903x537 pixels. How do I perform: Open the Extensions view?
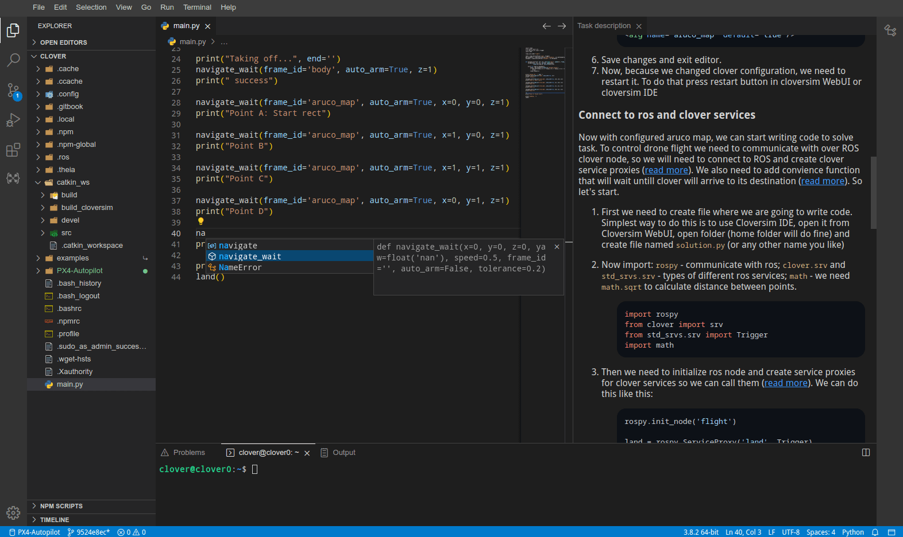click(13, 150)
